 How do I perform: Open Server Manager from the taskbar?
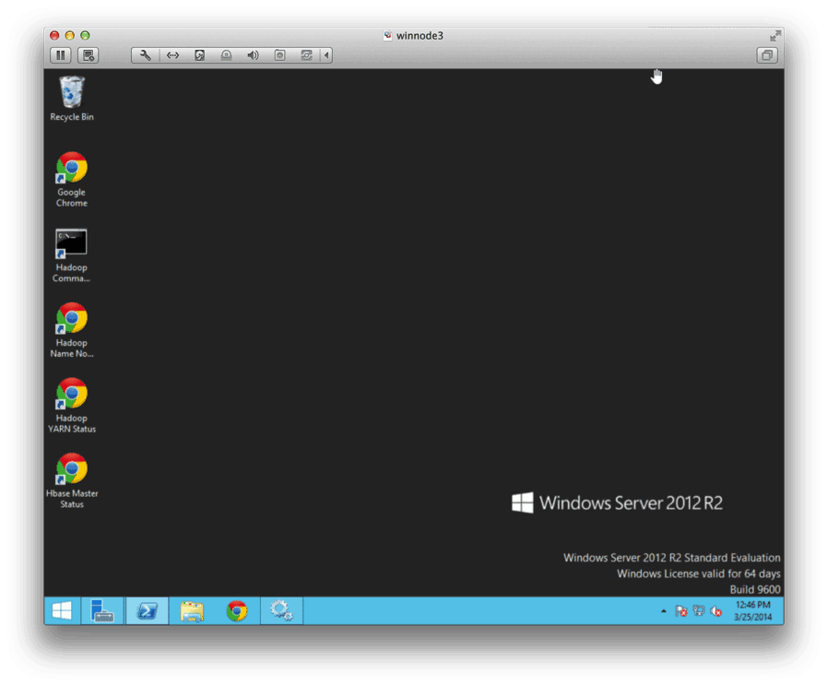click(x=102, y=611)
